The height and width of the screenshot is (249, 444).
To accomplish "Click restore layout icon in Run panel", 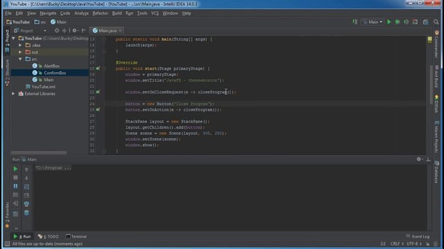I will [x=15, y=214].
